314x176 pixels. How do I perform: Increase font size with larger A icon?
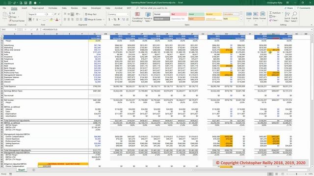pos(55,14)
